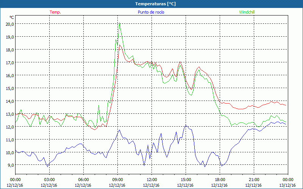Viewport: 303px width, 189px height.
Task: Click the 12:00 time axis label
Action: point(152,180)
